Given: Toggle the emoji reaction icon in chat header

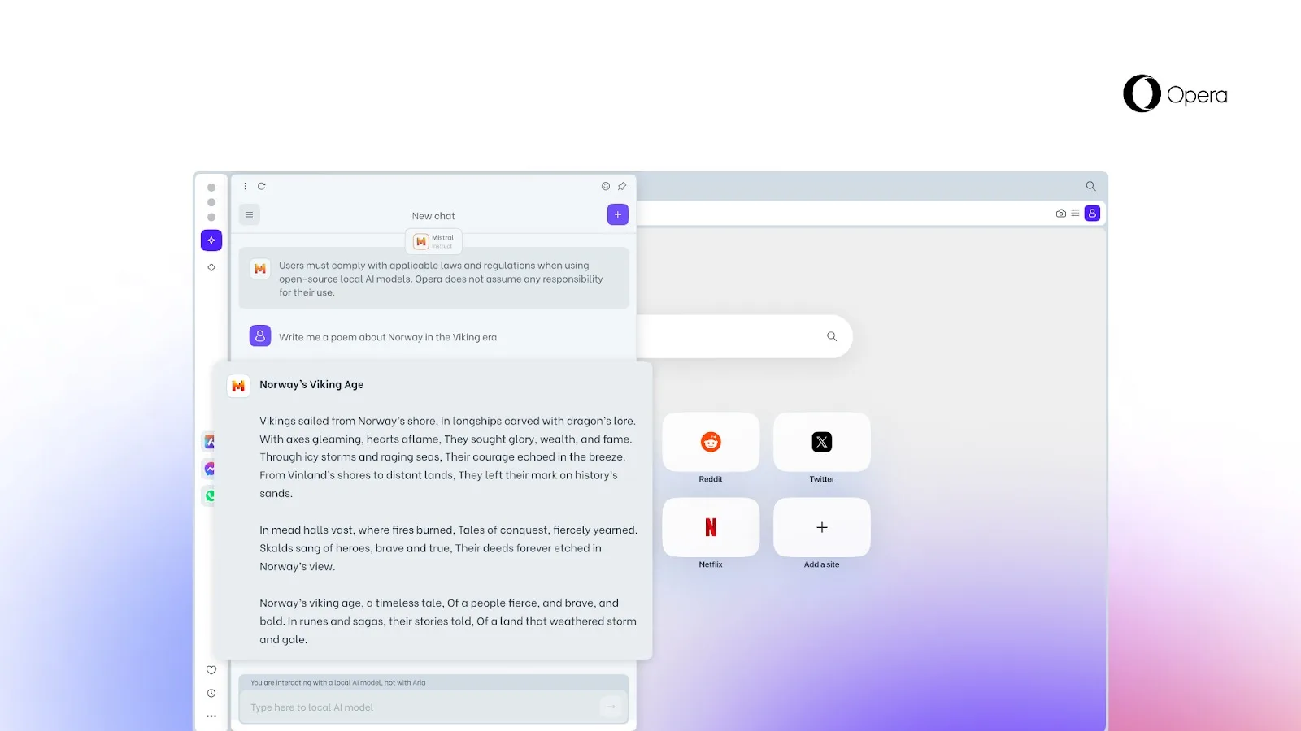Looking at the screenshot, I should coord(605,186).
